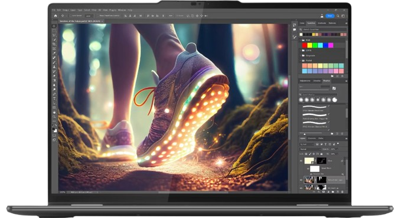
Task: Click the type layer filter T icon
Action: (325, 144)
